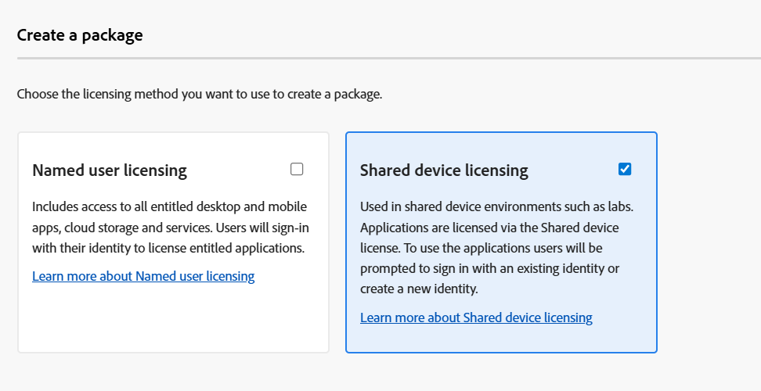Select the Shared device licensing card title
This screenshot has height=391, width=761.
(x=444, y=170)
